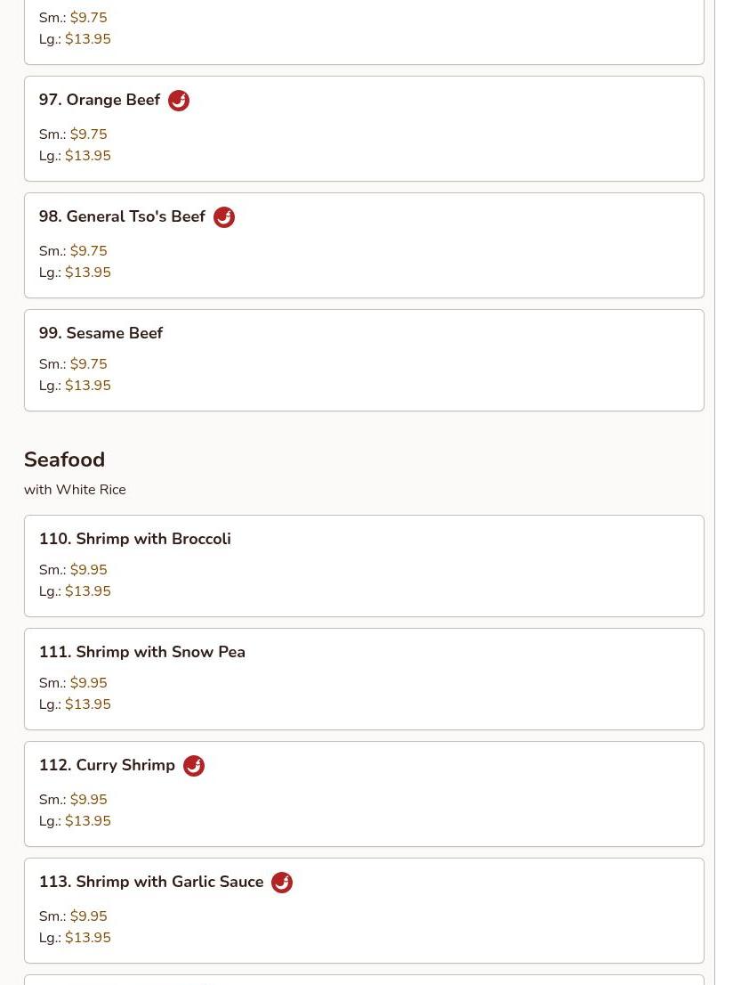
Task: Click the chili icon beside Curry Shrimp
Action: coord(194,766)
